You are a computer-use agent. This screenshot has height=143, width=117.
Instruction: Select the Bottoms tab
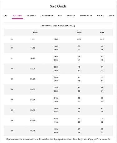(17, 16)
